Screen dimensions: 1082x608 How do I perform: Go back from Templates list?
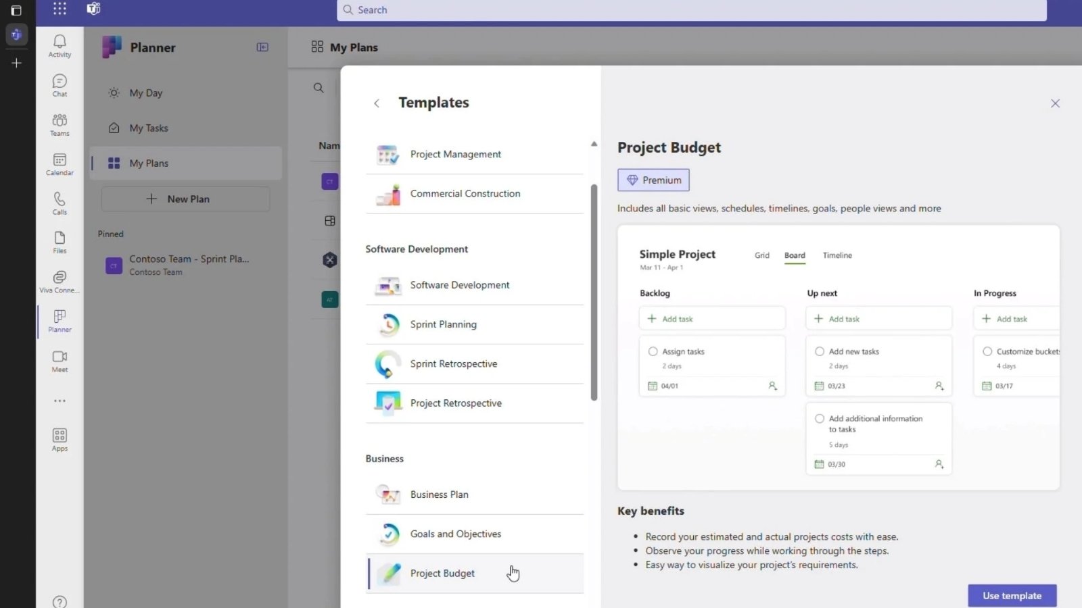(377, 103)
